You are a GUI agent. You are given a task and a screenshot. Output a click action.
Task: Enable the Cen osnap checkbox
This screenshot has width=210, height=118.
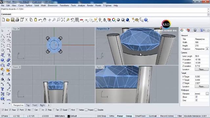coord(33,110)
